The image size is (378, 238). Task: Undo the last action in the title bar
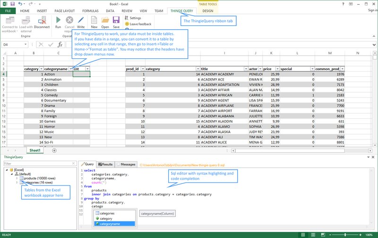[20, 4]
